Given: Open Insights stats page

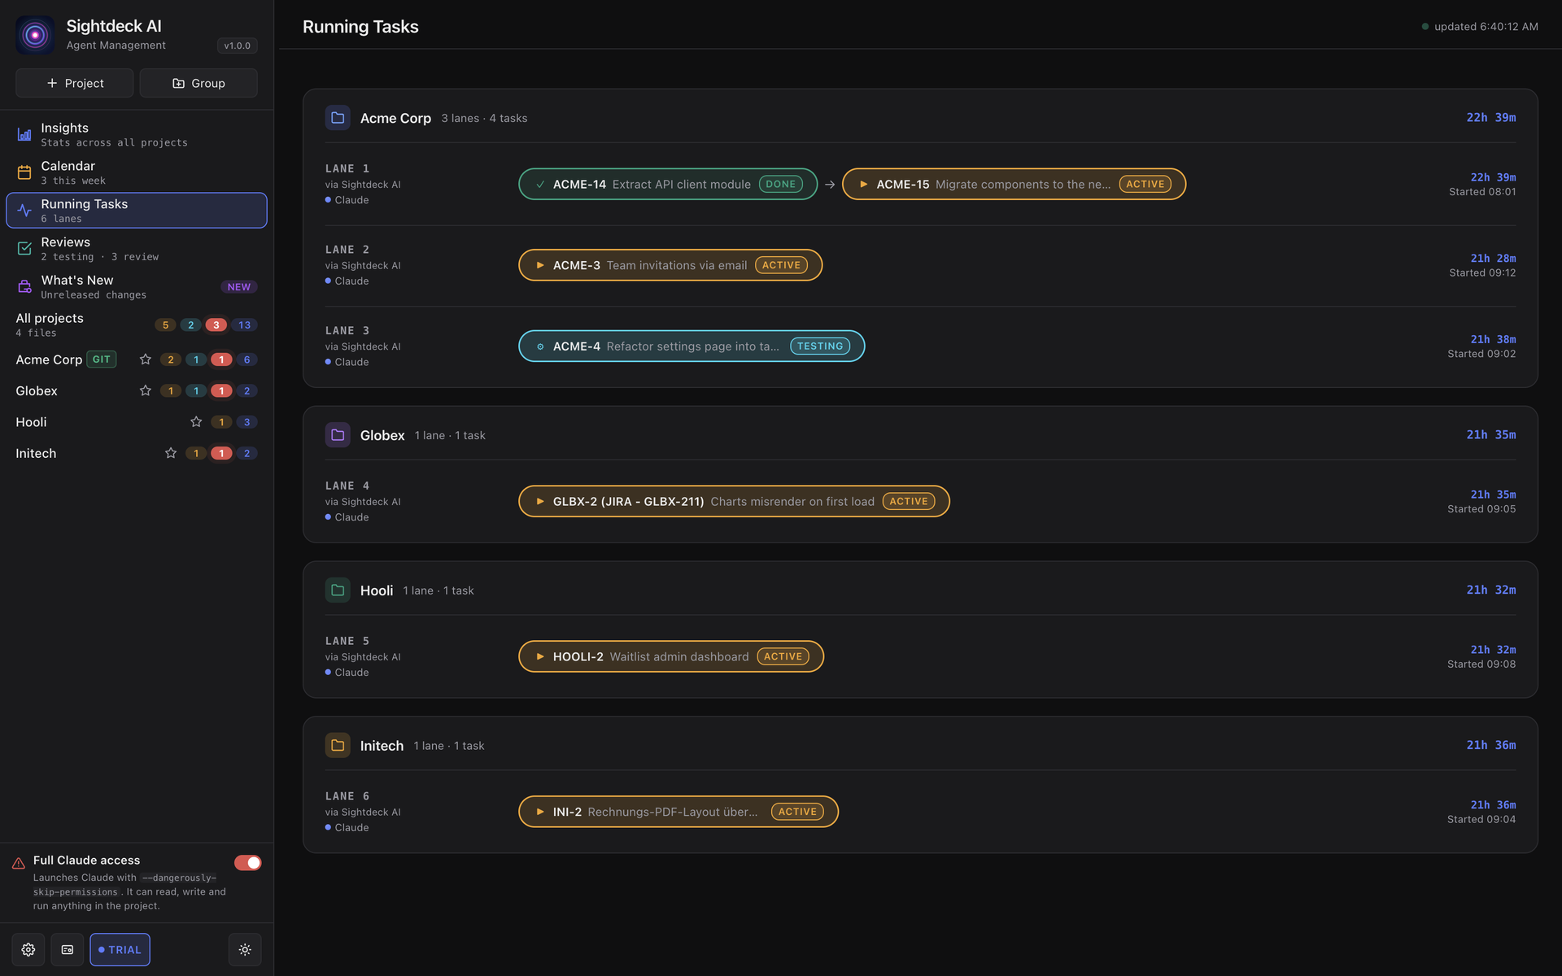Looking at the screenshot, I should click(137, 134).
